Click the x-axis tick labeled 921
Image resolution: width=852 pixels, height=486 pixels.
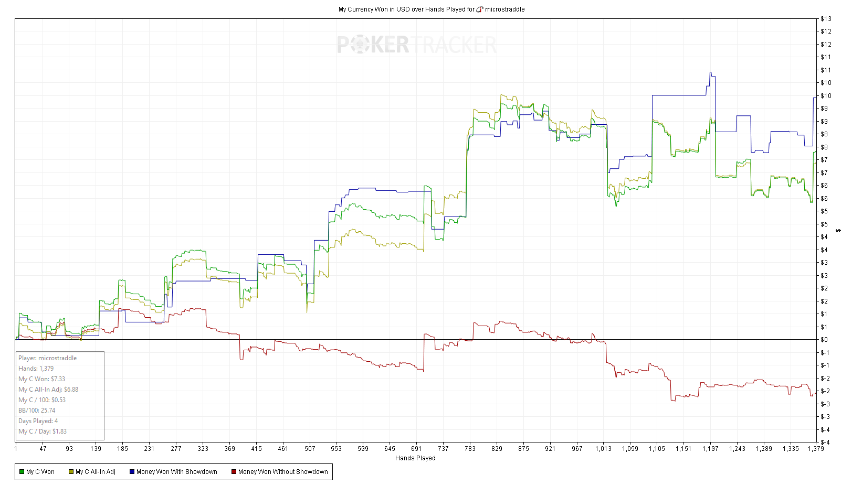coord(550,449)
